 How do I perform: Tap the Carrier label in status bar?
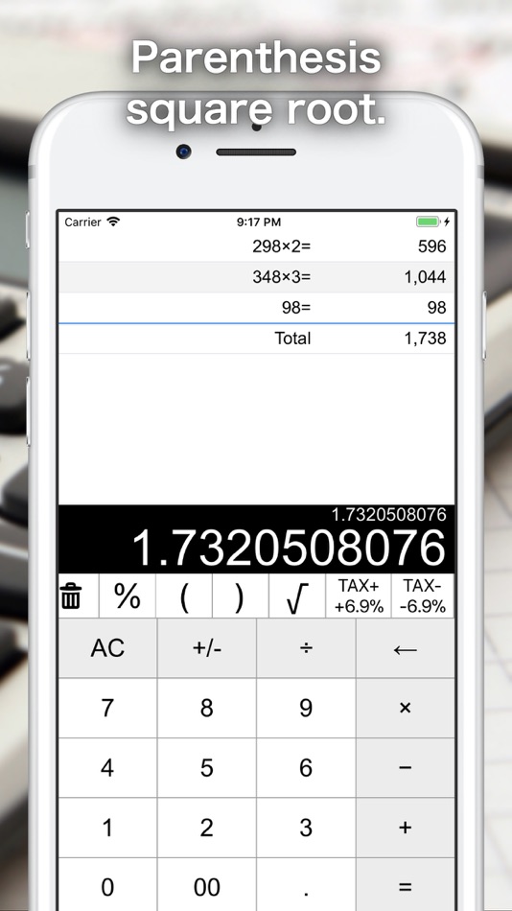coord(82,222)
